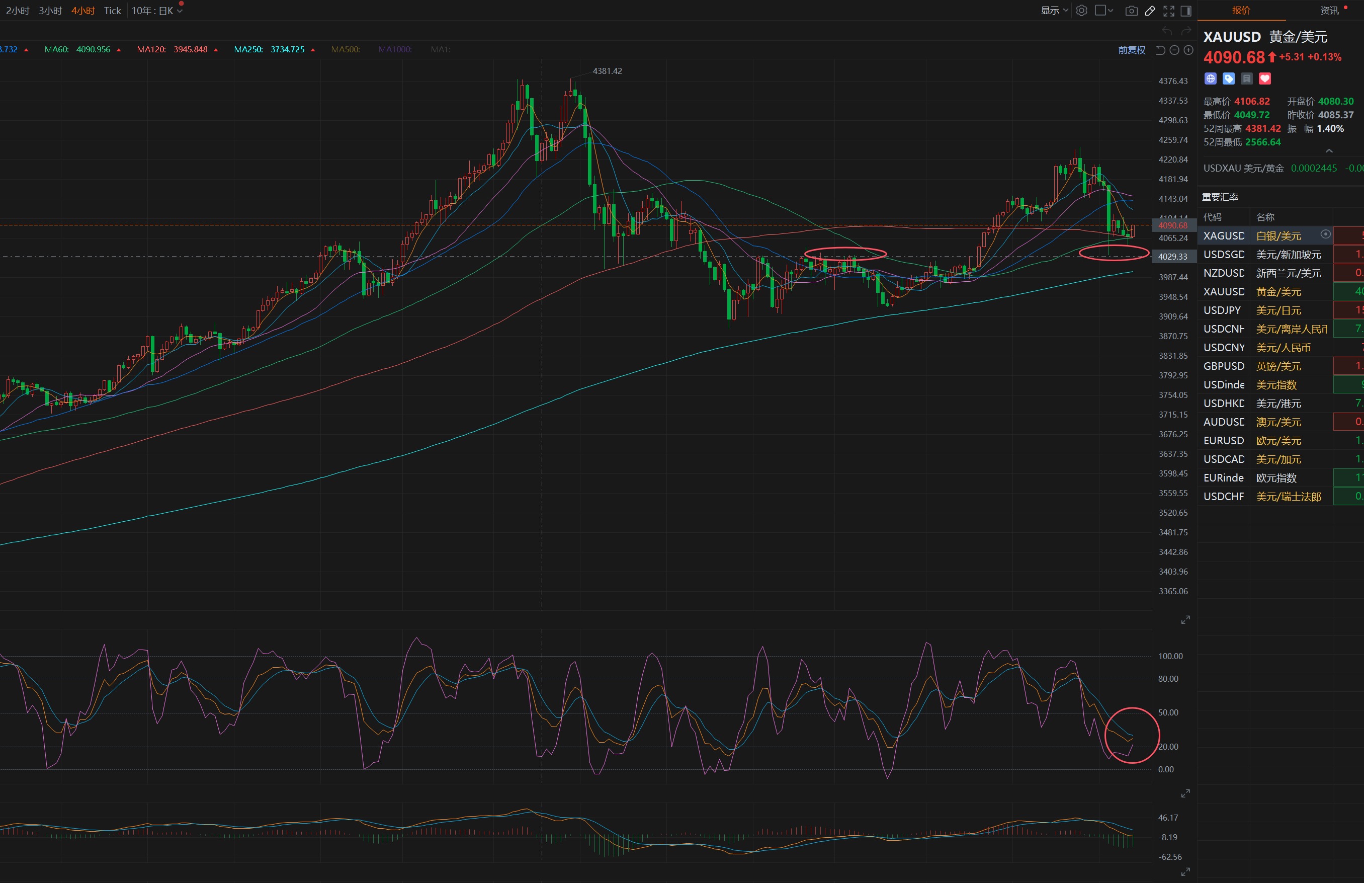The image size is (1364, 883).
Task: Select the 2小时 timeframe tab
Action: tap(17, 11)
